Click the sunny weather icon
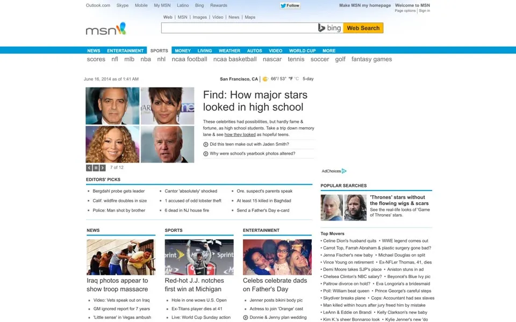The image size is (516, 322). (265, 79)
